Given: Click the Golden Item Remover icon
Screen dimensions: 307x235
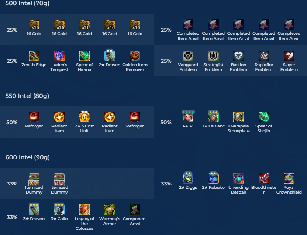Looking at the screenshot, I should pos(135,56).
